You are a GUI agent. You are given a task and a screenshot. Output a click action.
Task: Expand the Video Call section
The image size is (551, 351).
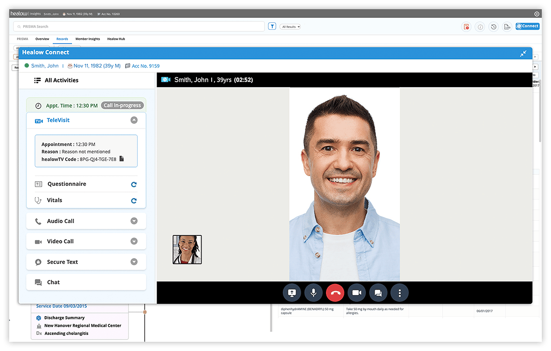point(134,241)
